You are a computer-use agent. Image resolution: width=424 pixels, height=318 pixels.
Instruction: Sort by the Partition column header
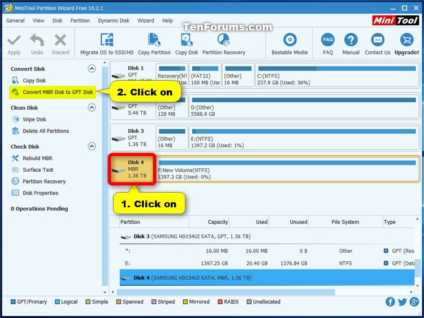(x=154, y=222)
